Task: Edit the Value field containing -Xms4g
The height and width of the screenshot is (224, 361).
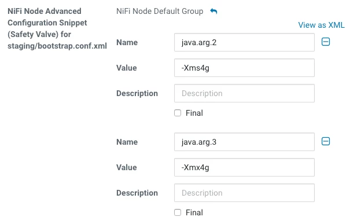Action: (x=244, y=68)
